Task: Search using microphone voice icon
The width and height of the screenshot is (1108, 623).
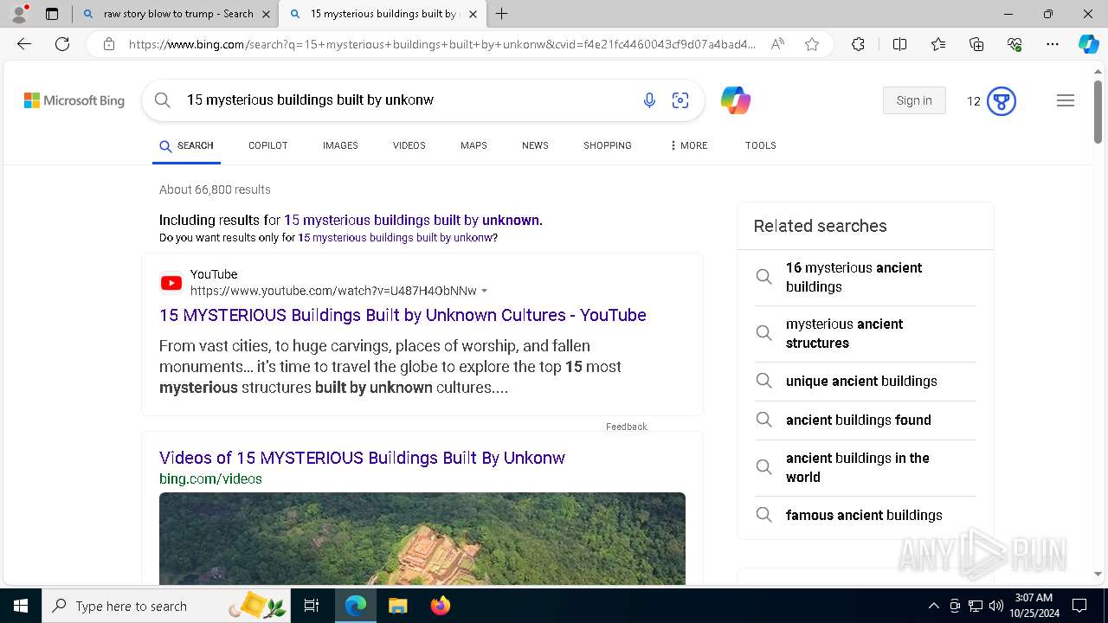Action: point(649,100)
